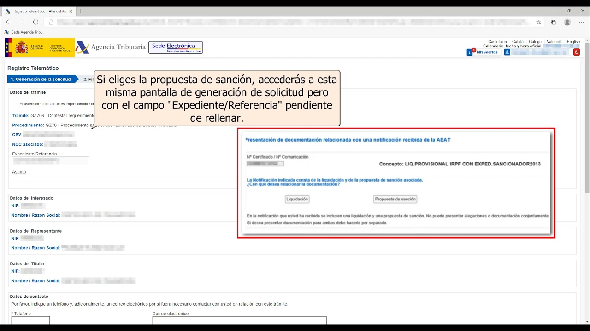
Task: Open the Sede Electrónica banner link
Action: [x=176, y=47]
